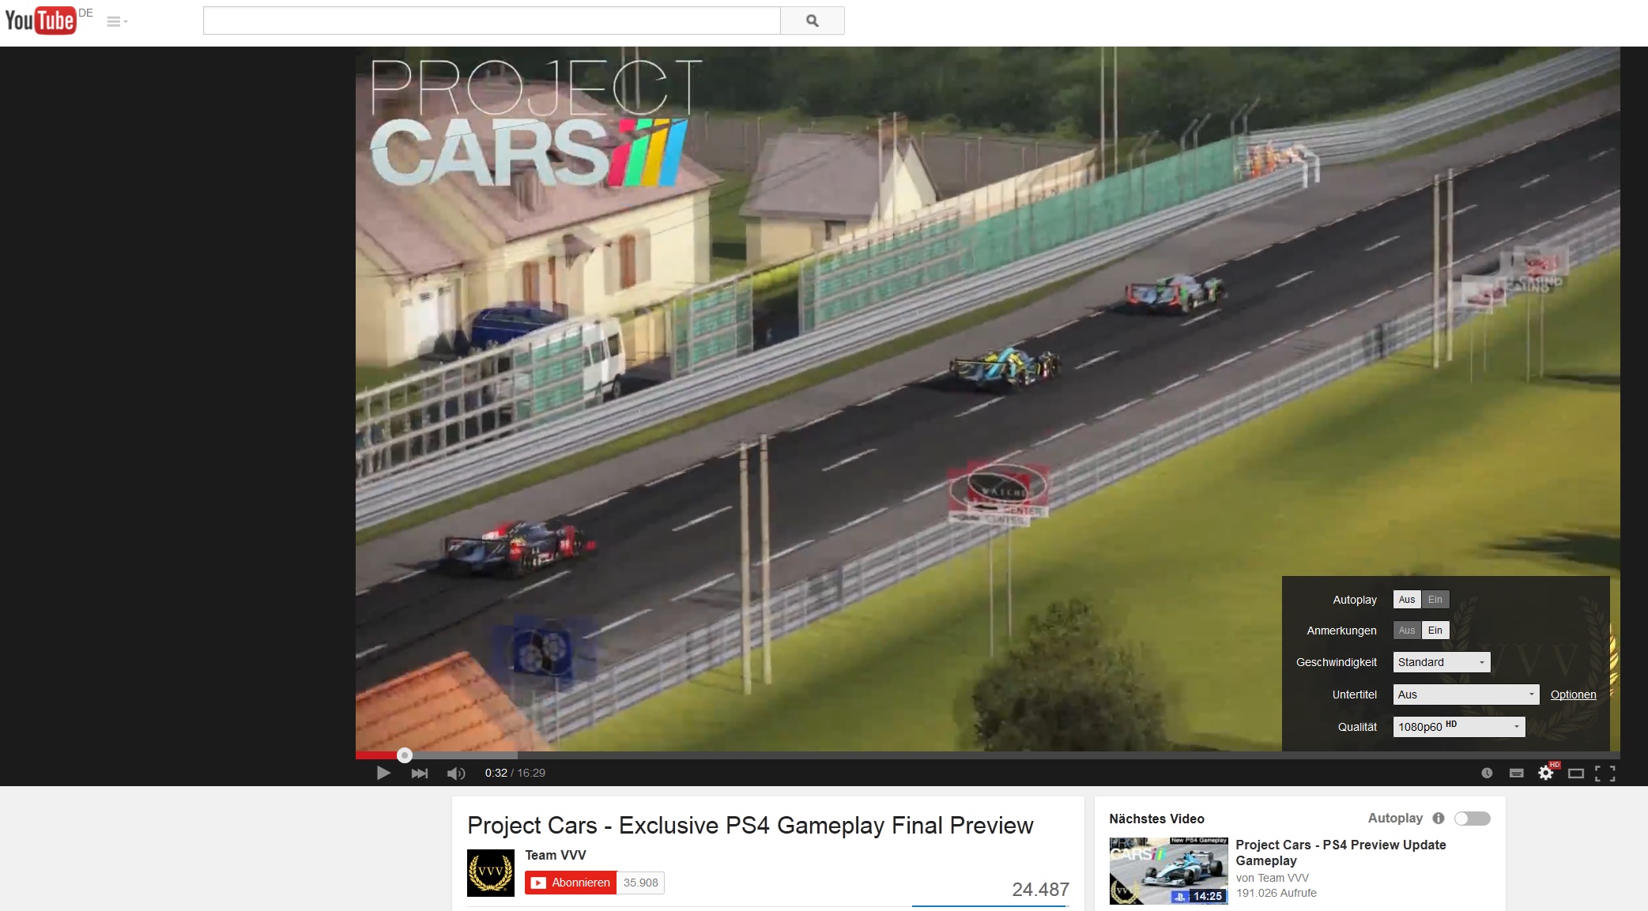Open the Qualität 1080p60 dropdown
The height and width of the screenshot is (911, 1648).
[1459, 727]
